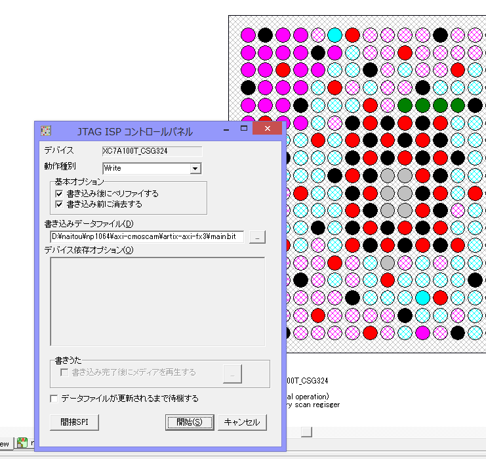This screenshot has width=486, height=459.
Task: Click the キャンセル button
Action: pyautogui.click(x=242, y=422)
